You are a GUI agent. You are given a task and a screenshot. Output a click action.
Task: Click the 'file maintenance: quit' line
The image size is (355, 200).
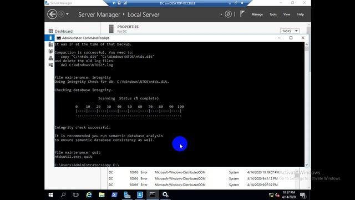(78, 152)
